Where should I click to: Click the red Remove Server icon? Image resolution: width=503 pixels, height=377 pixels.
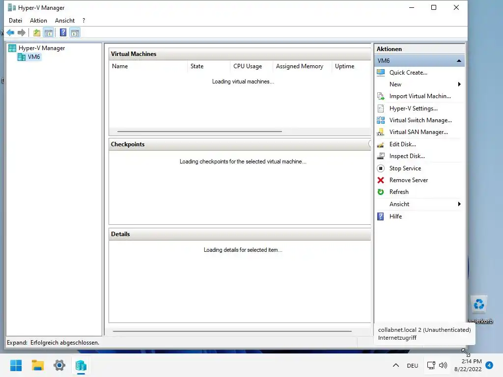381,180
